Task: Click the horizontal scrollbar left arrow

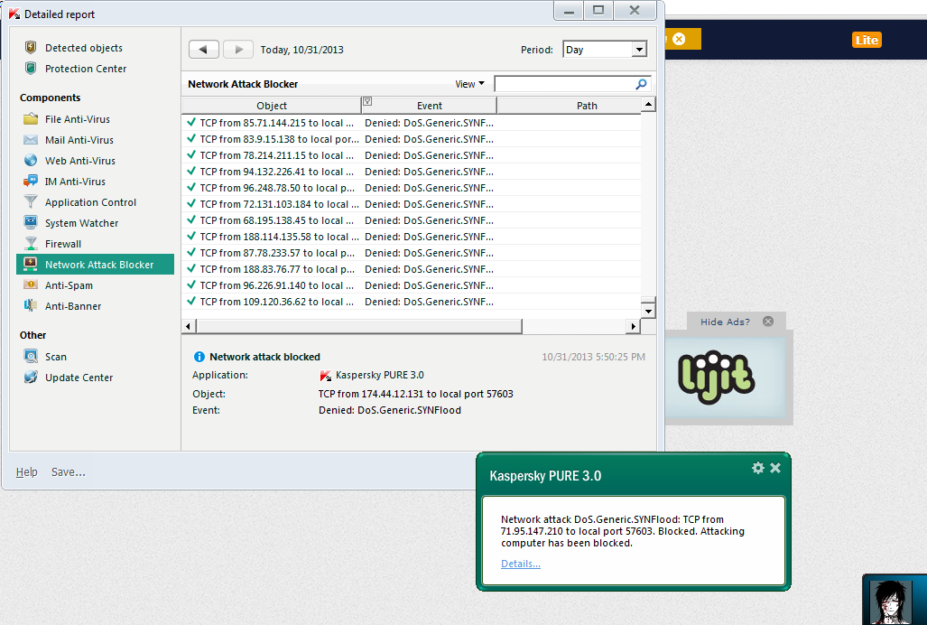Action: (x=189, y=326)
